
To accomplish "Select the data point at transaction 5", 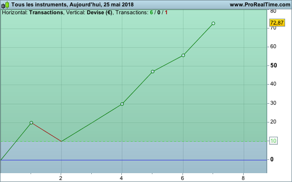I will point(153,71).
